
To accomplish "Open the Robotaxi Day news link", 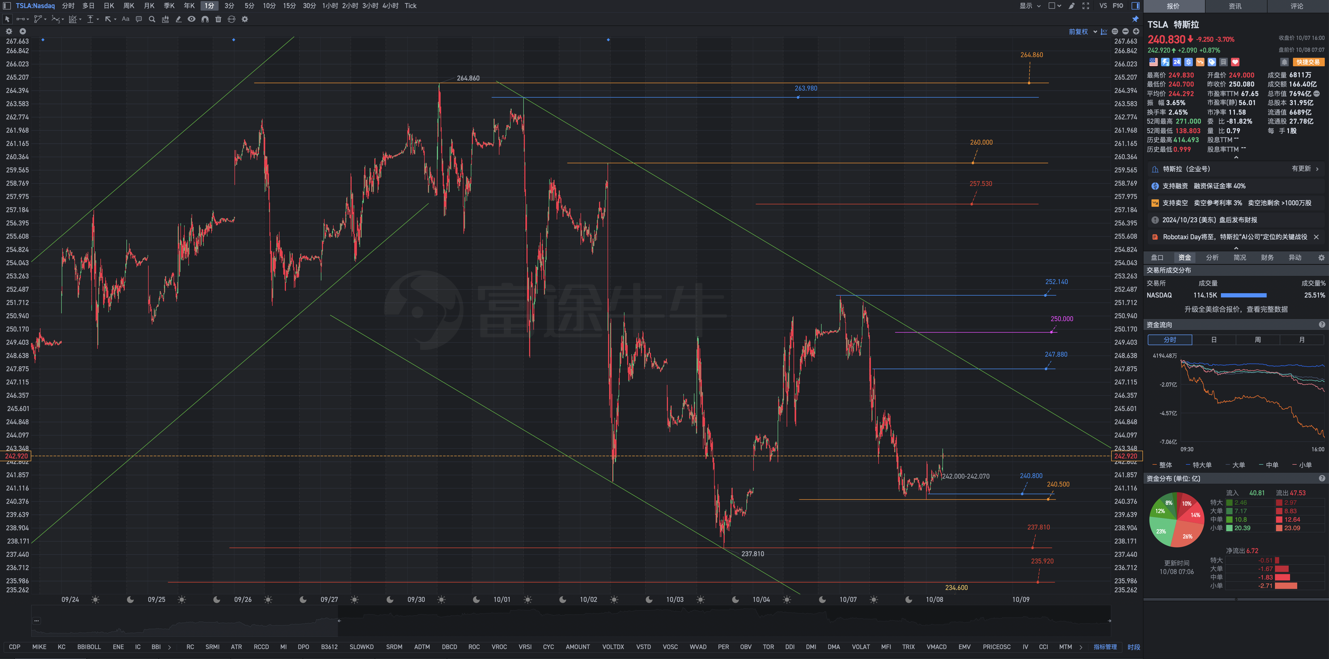I will click(x=1235, y=237).
